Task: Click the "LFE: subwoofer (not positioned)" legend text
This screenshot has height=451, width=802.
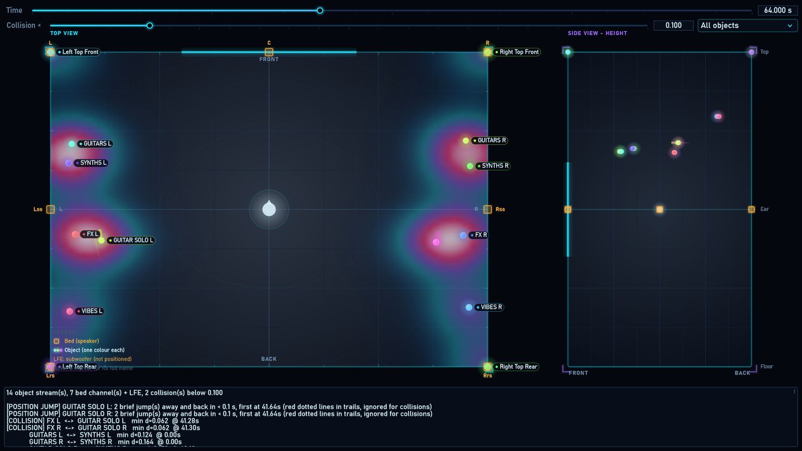Action: (x=92, y=359)
